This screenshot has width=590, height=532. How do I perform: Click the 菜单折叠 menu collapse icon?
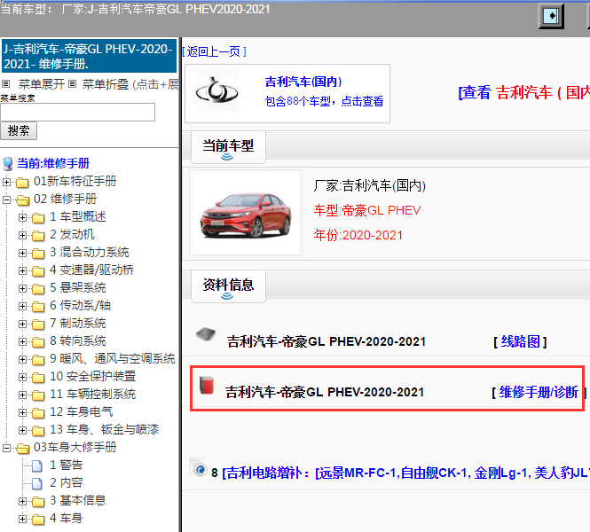click(x=73, y=84)
